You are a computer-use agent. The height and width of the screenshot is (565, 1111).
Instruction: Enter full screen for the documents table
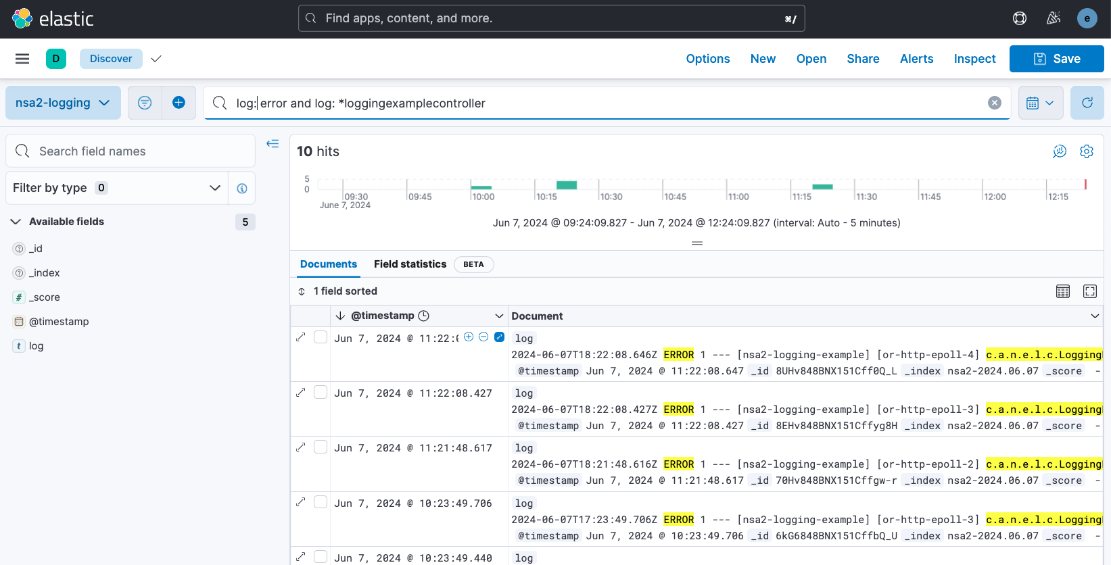click(x=1090, y=291)
